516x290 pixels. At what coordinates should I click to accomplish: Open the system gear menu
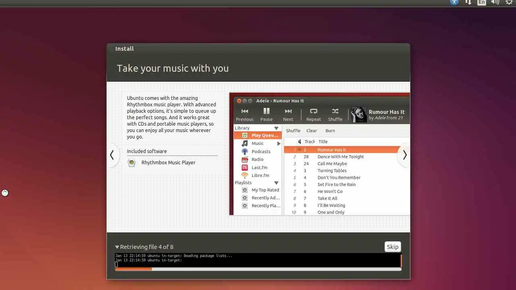click(x=509, y=2)
